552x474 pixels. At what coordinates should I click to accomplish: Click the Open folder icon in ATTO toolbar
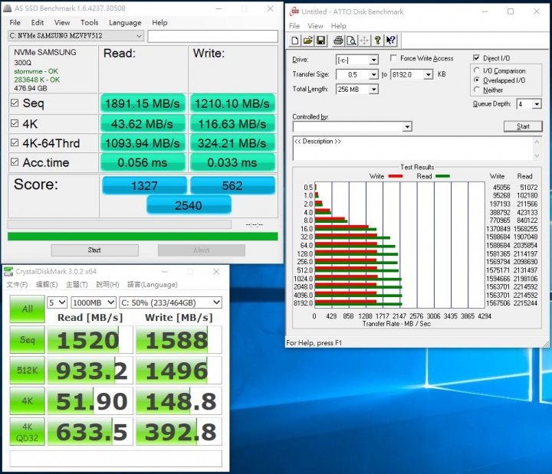point(307,41)
